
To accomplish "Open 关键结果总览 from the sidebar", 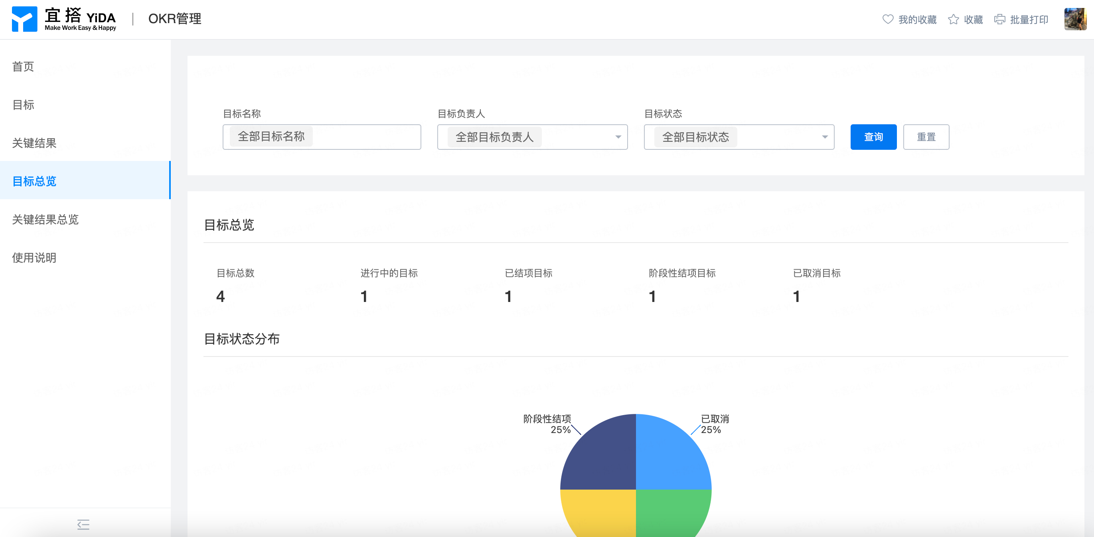I will (x=45, y=219).
